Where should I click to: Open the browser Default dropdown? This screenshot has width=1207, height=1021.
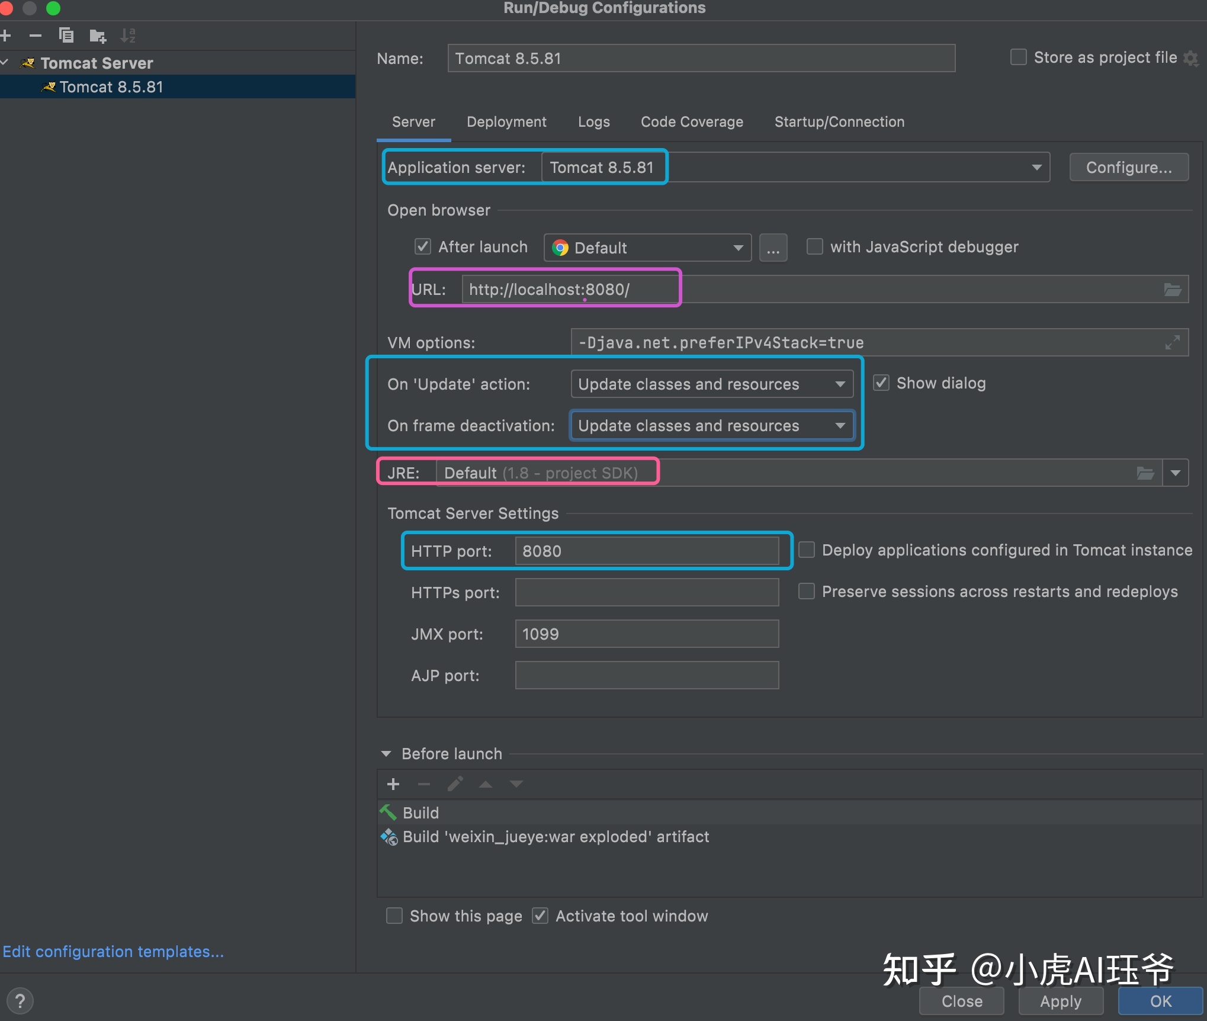(x=648, y=248)
